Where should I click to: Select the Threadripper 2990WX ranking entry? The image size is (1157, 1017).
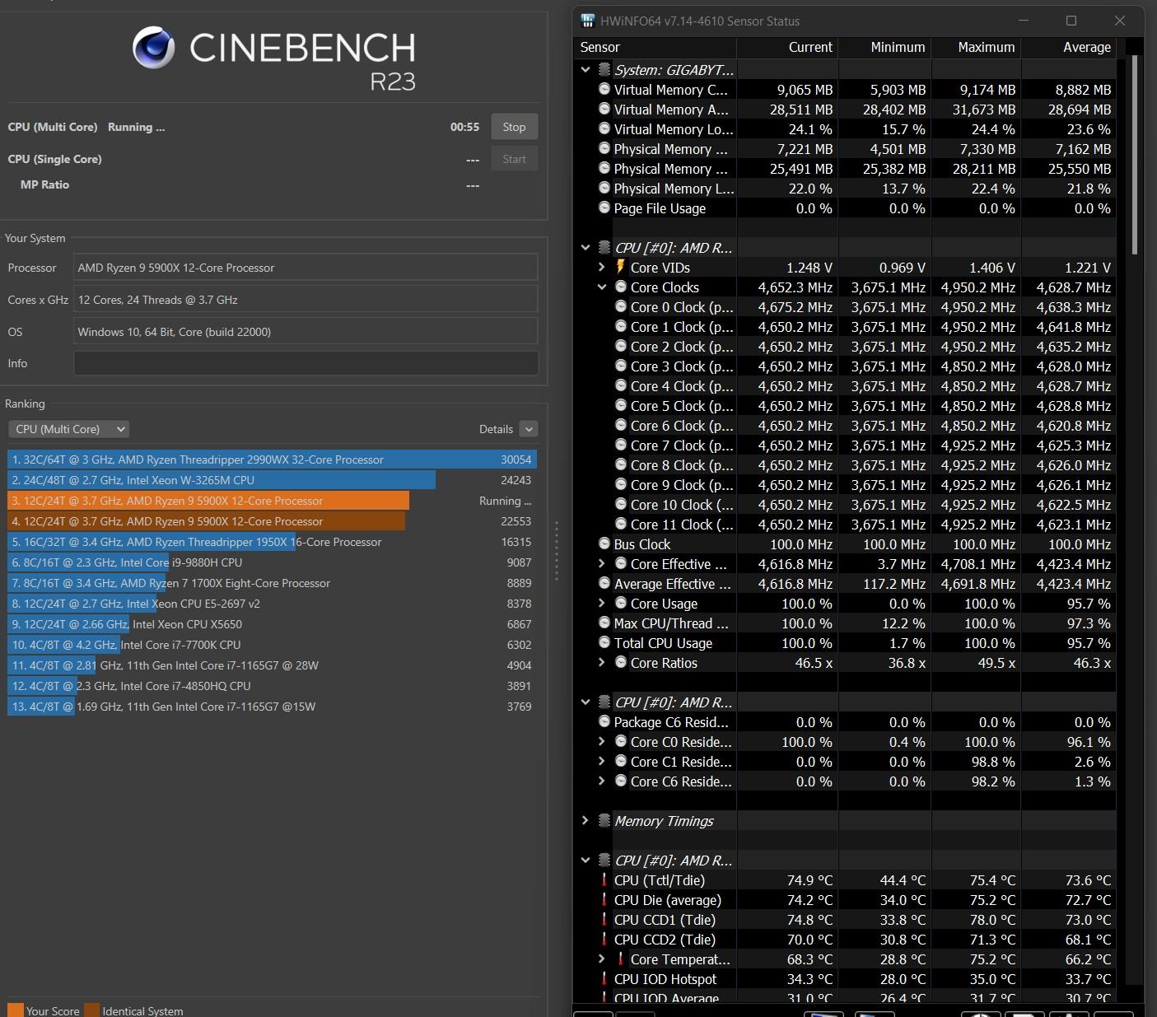(x=272, y=460)
